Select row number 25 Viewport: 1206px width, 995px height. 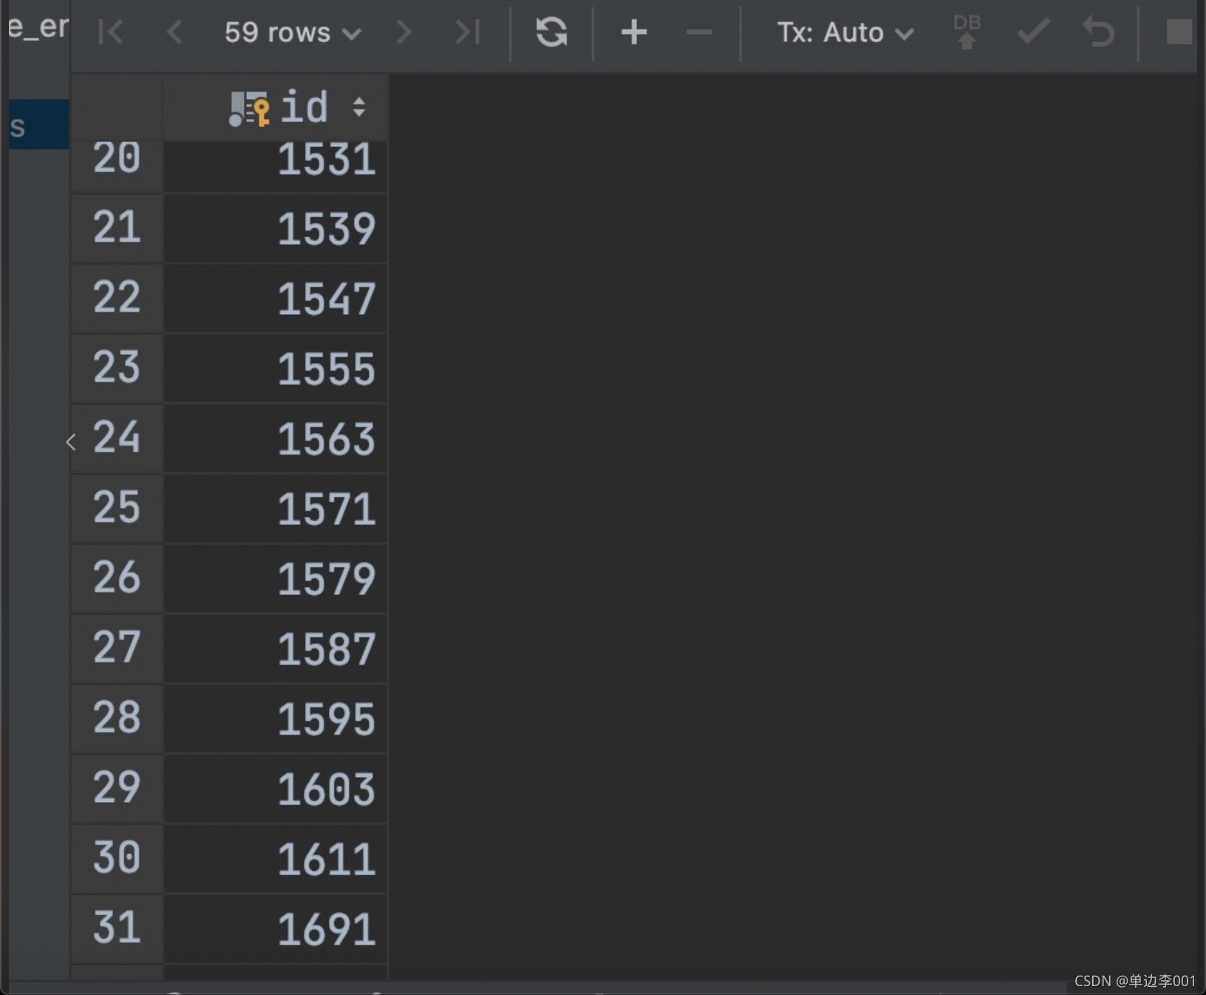pyautogui.click(x=117, y=509)
